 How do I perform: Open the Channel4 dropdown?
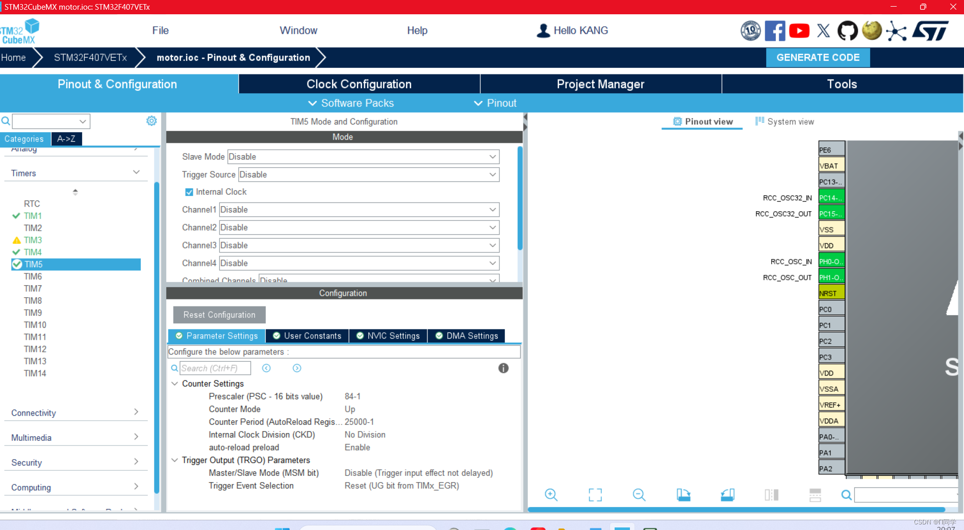(x=359, y=263)
